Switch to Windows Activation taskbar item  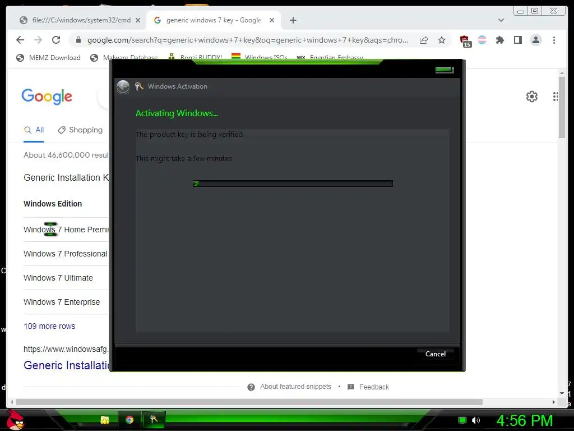tap(154, 419)
